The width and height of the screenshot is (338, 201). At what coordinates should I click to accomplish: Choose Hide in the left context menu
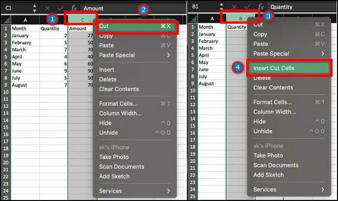(x=135, y=123)
